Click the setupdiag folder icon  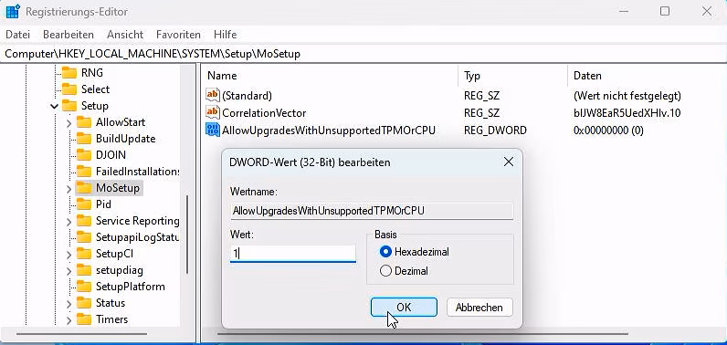84,270
